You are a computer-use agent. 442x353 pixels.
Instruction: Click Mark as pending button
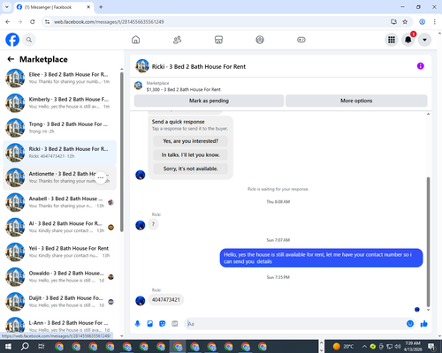click(x=209, y=101)
